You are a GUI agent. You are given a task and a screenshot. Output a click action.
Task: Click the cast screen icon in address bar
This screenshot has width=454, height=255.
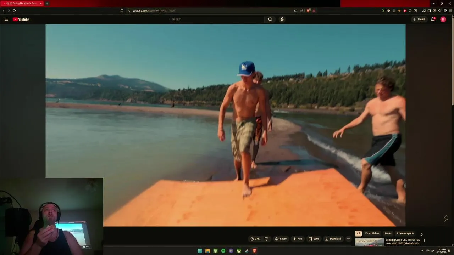[x=295, y=11]
